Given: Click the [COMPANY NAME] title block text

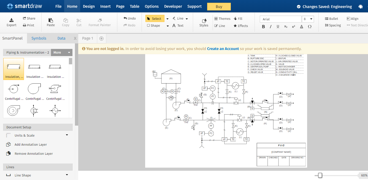Looking at the screenshot, I should pyautogui.click(x=281, y=152).
